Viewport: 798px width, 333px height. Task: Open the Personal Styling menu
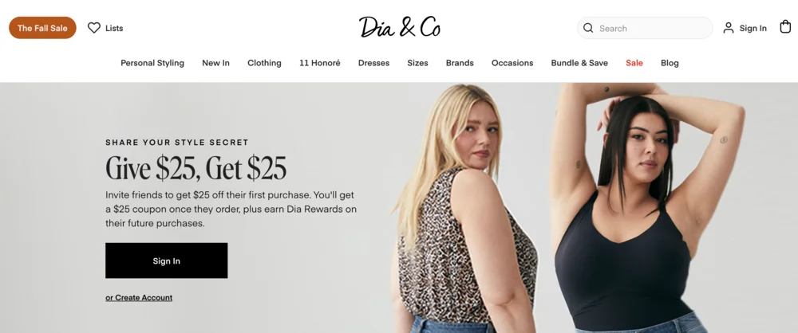coord(152,63)
